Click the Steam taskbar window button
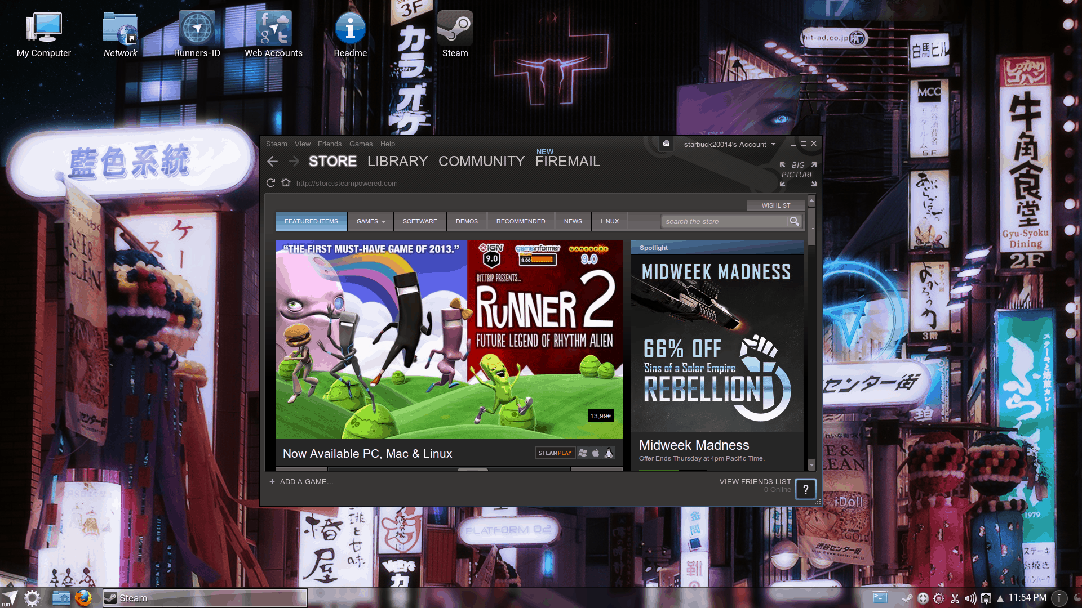Screen dimensions: 1082x608 [x=205, y=598]
